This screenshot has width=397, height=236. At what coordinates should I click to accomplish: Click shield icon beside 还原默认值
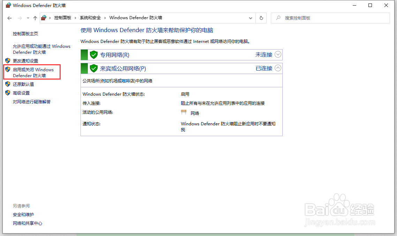click(x=8, y=84)
